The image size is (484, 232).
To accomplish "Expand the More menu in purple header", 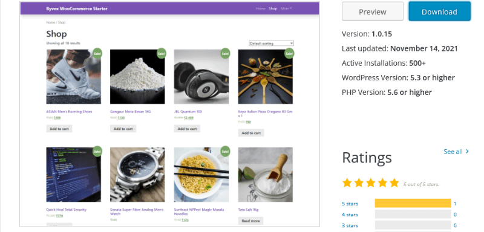I will pyautogui.click(x=286, y=8).
